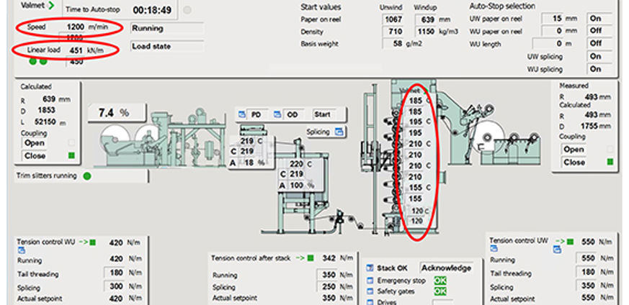This screenshot has height=305, width=629.
Task: Click the Running status text box
Action: pos(167,29)
